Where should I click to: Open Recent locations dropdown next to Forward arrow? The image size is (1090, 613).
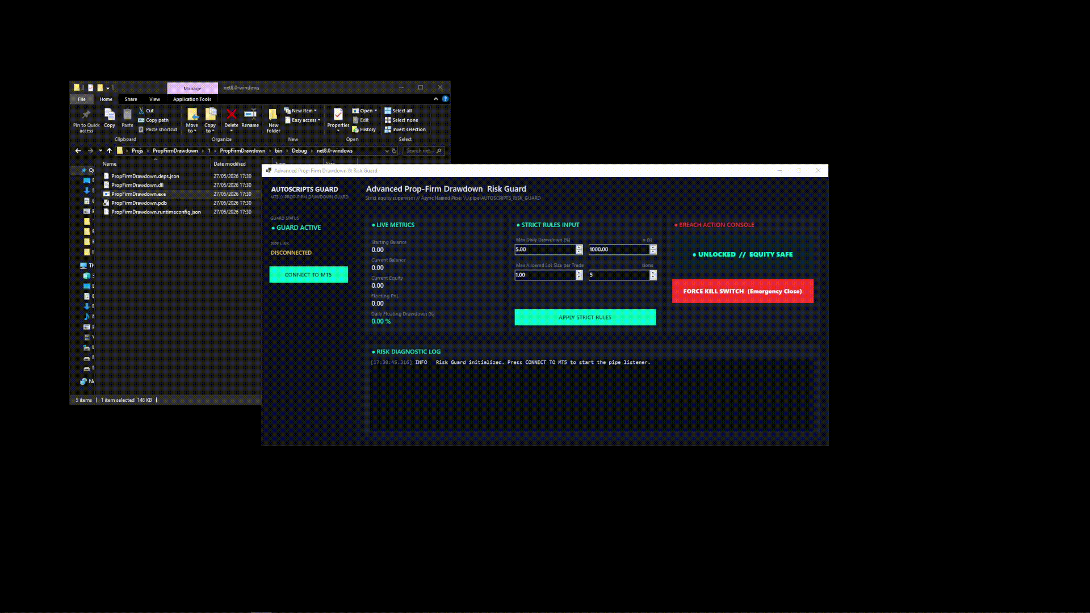(100, 151)
